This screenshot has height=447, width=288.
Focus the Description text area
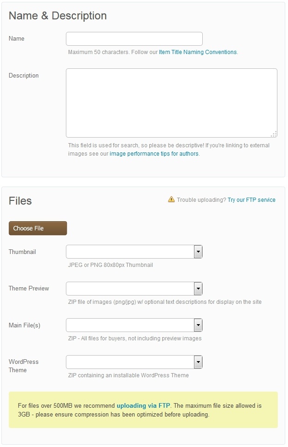171,103
